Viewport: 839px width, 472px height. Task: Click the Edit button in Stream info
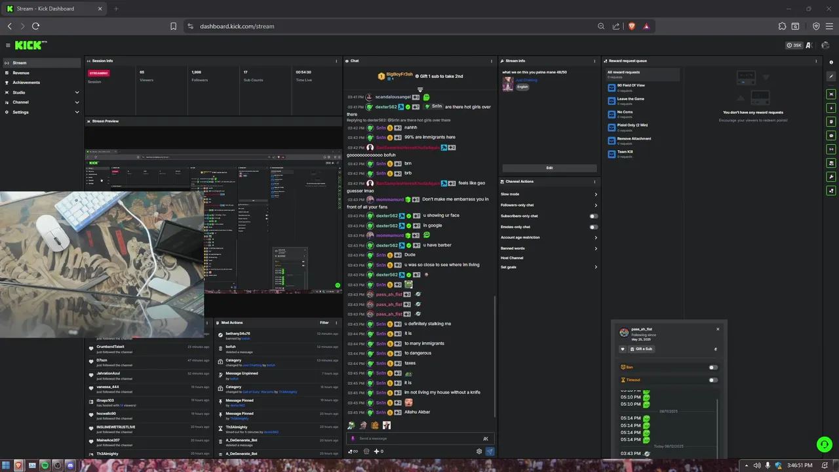point(549,168)
